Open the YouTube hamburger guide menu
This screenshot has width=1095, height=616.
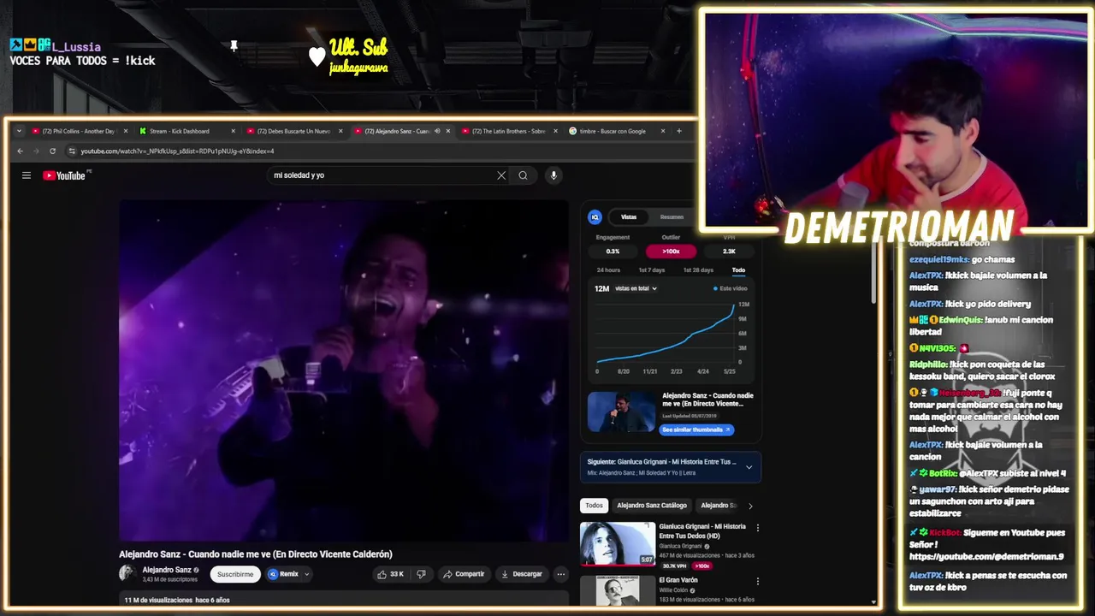pyautogui.click(x=27, y=175)
